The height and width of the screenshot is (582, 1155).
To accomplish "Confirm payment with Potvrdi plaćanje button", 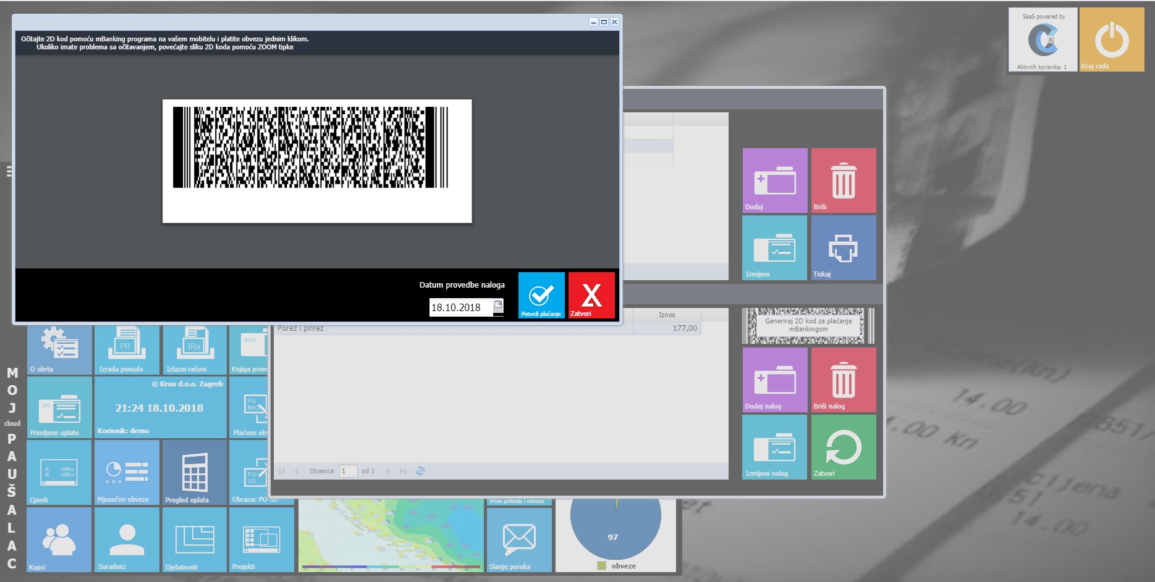I will [x=541, y=295].
